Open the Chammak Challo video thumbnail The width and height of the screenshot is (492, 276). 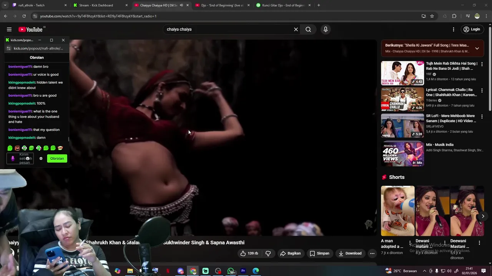402,99
